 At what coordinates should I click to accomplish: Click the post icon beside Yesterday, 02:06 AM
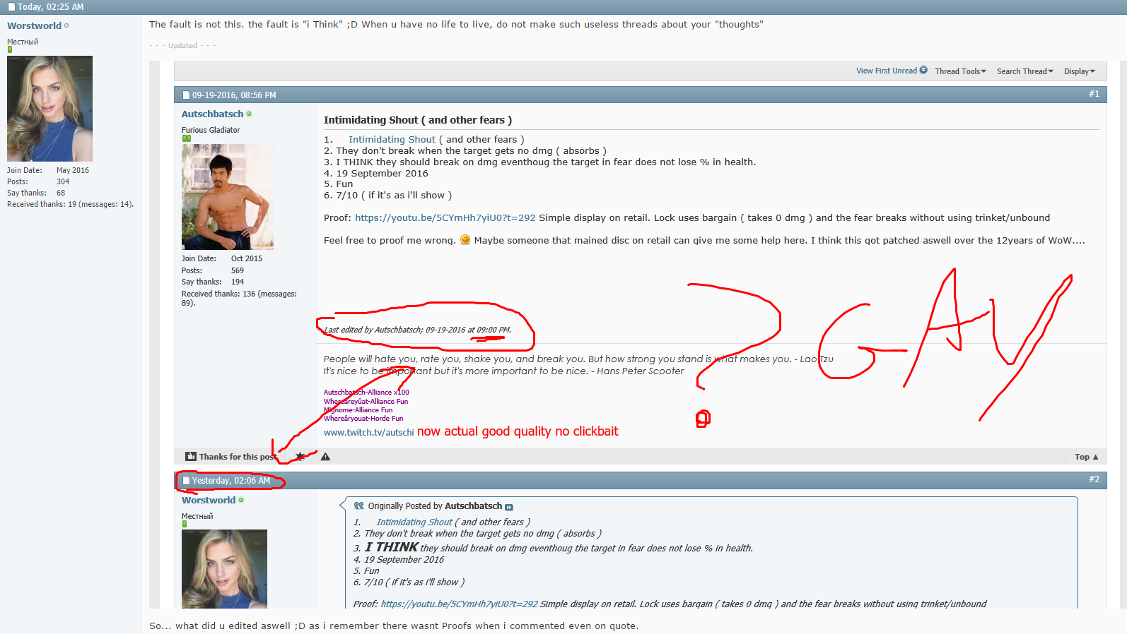(x=187, y=481)
